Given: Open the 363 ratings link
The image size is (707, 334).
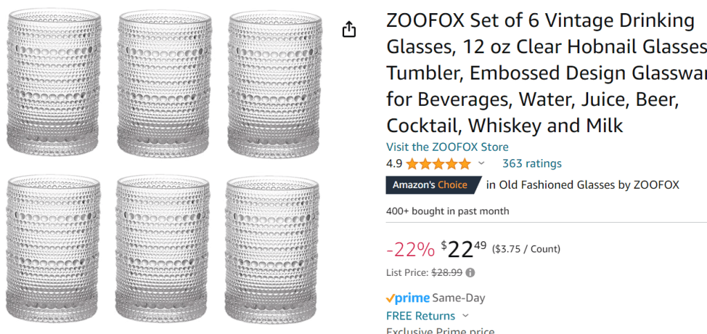Looking at the screenshot, I should click(x=531, y=164).
